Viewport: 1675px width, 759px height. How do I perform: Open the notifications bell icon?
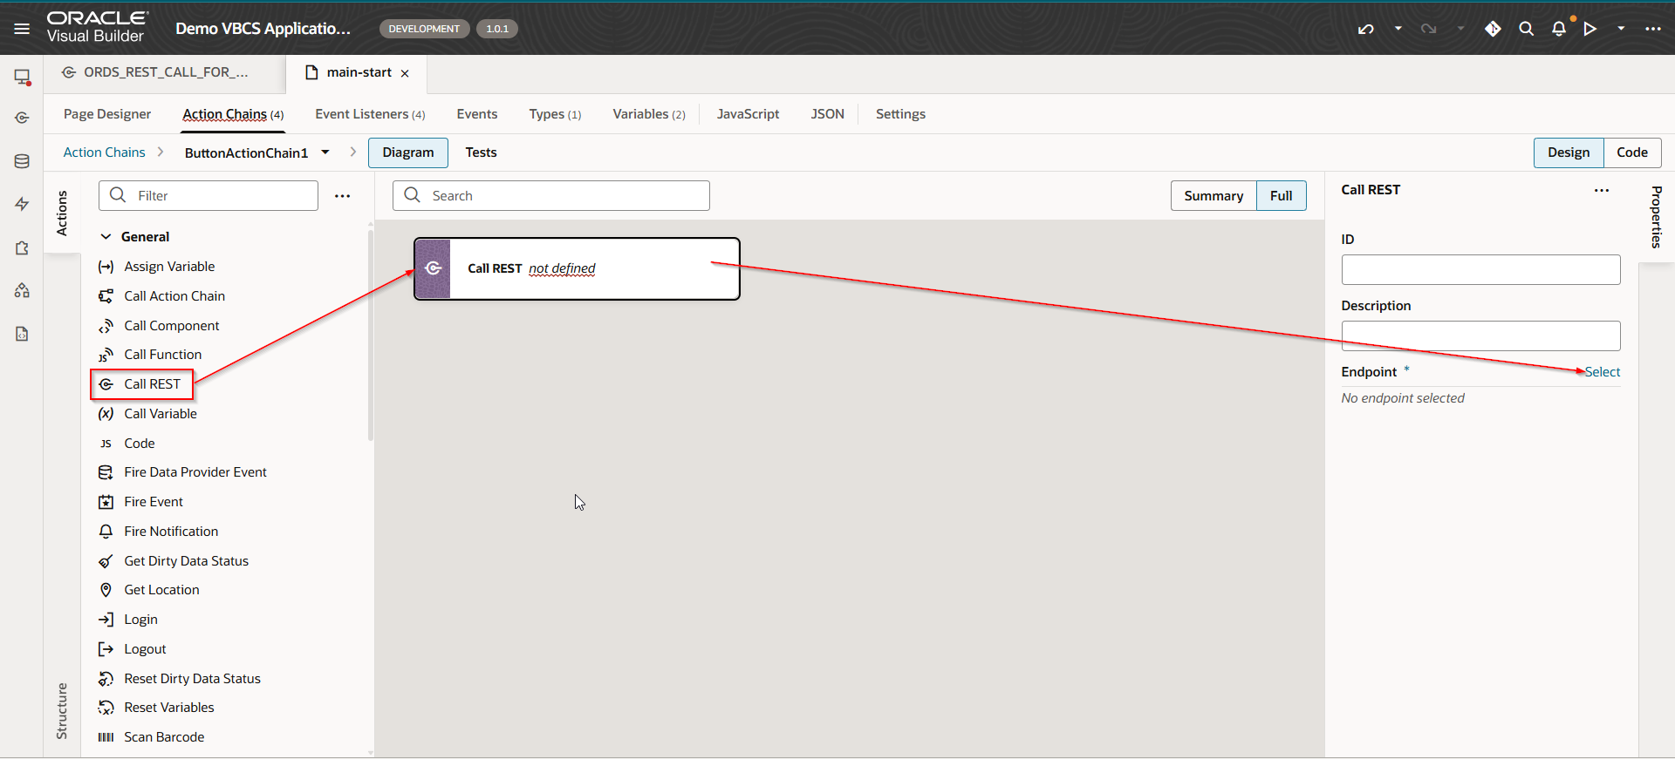1559,29
